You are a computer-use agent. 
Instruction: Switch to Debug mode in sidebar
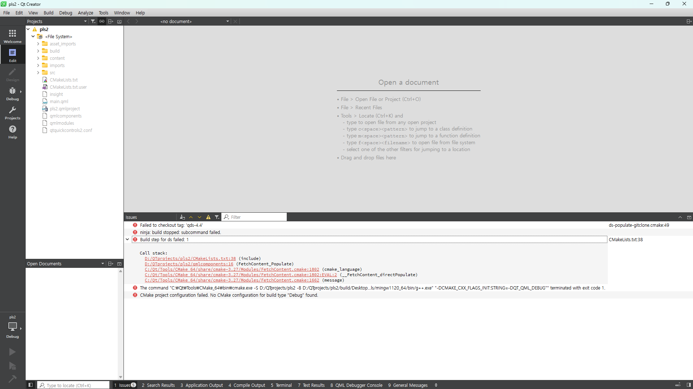[x=13, y=93]
